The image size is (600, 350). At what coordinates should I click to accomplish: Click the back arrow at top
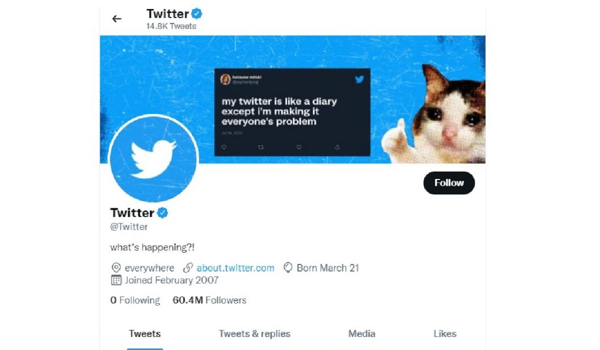(117, 19)
